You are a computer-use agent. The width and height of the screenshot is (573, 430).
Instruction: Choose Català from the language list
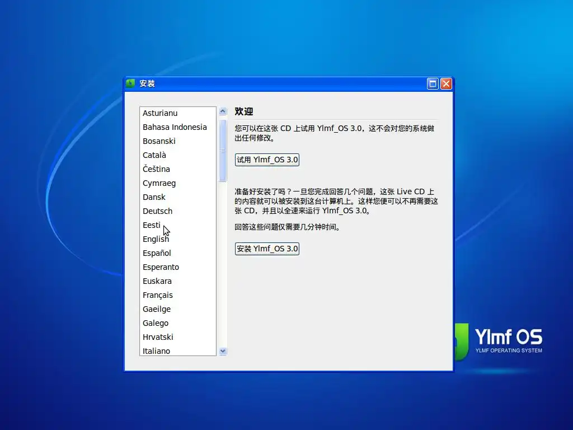pyautogui.click(x=177, y=155)
